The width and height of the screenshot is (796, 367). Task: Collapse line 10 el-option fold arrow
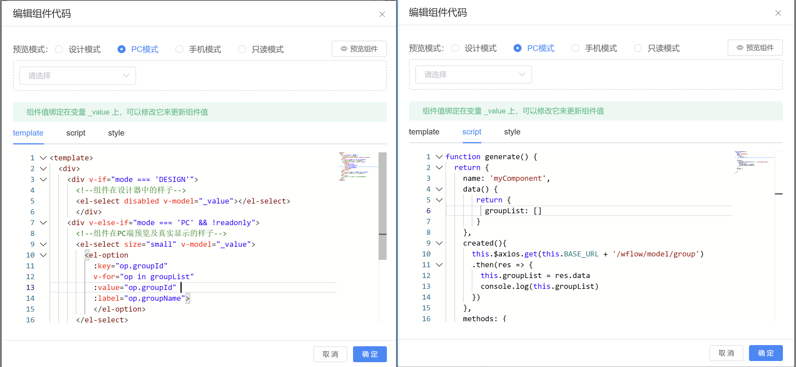point(43,255)
